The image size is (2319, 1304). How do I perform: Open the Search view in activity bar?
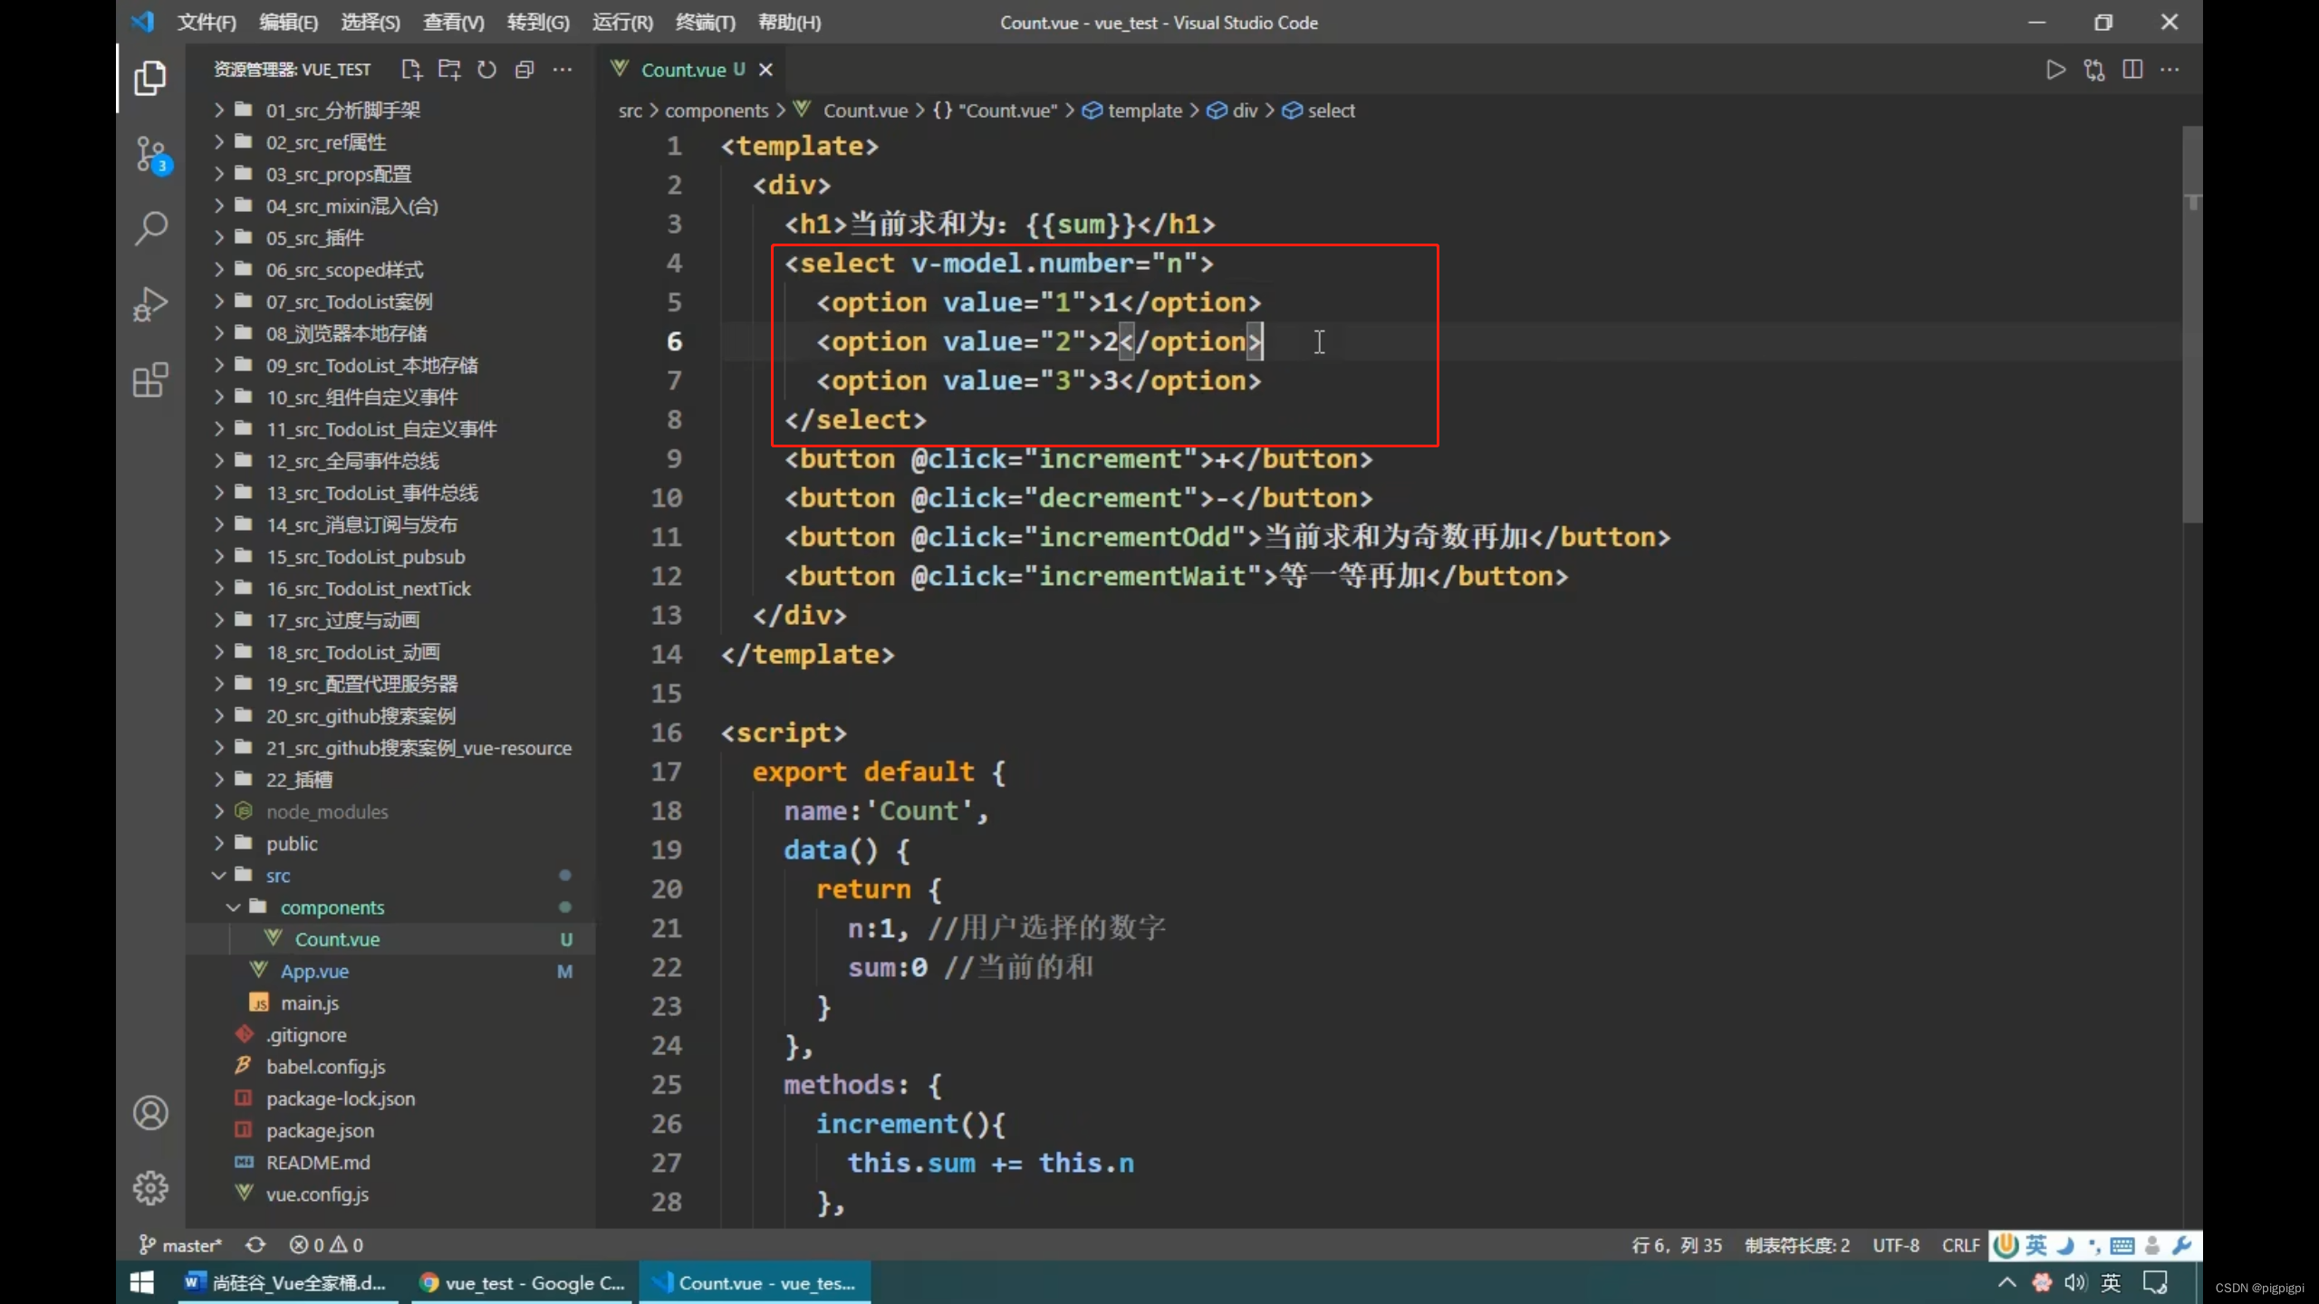[x=150, y=228]
